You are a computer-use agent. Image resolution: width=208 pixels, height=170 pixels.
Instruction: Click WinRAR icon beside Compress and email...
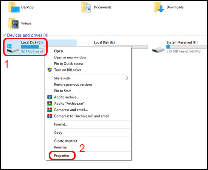(x=50, y=110)
